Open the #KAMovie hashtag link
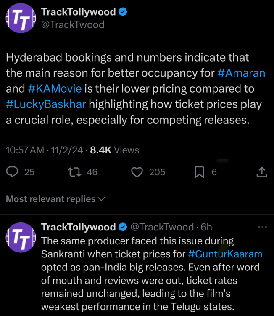 [x=55, y=88]
